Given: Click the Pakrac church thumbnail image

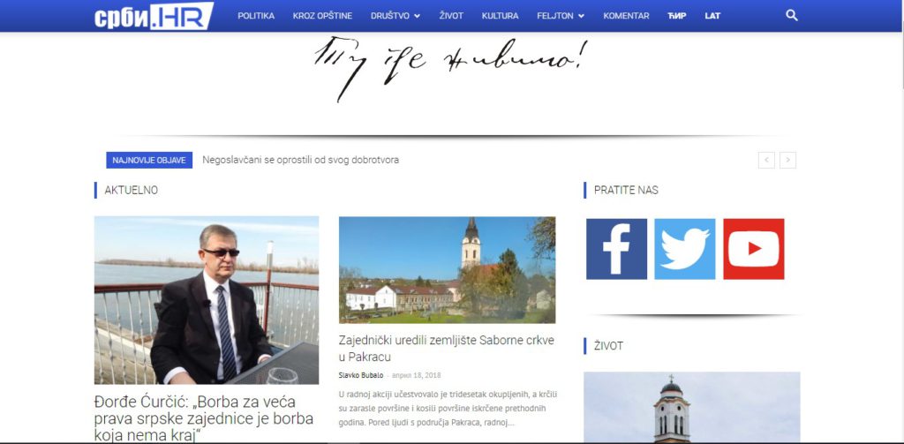Looking at the screenshot, I should (x=447, y=270).
